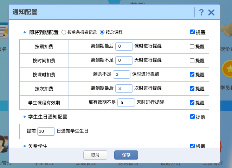Open notepad pencil 报名 icon in background
This screenshot has height=168, width=232.
[x=4, y=31]
